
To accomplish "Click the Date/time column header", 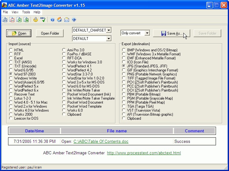I will tap(34, 131).
